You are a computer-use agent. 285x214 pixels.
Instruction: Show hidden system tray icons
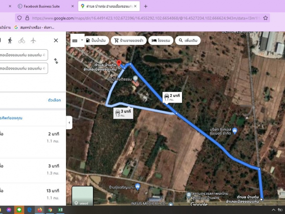273,210
